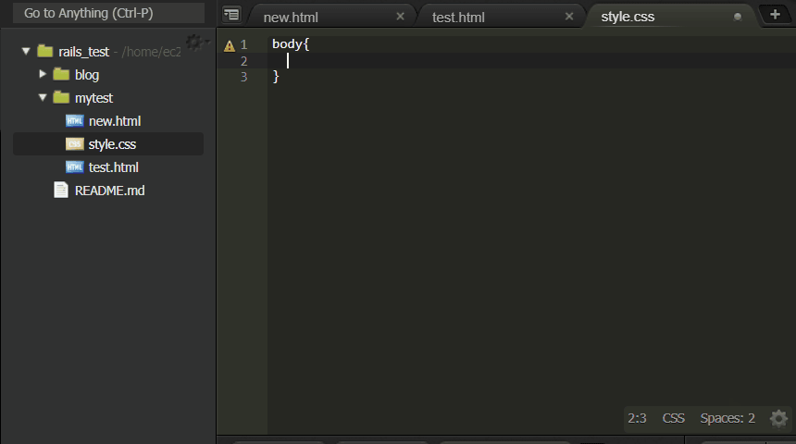Collapse the mytest folder

point(43,97)
